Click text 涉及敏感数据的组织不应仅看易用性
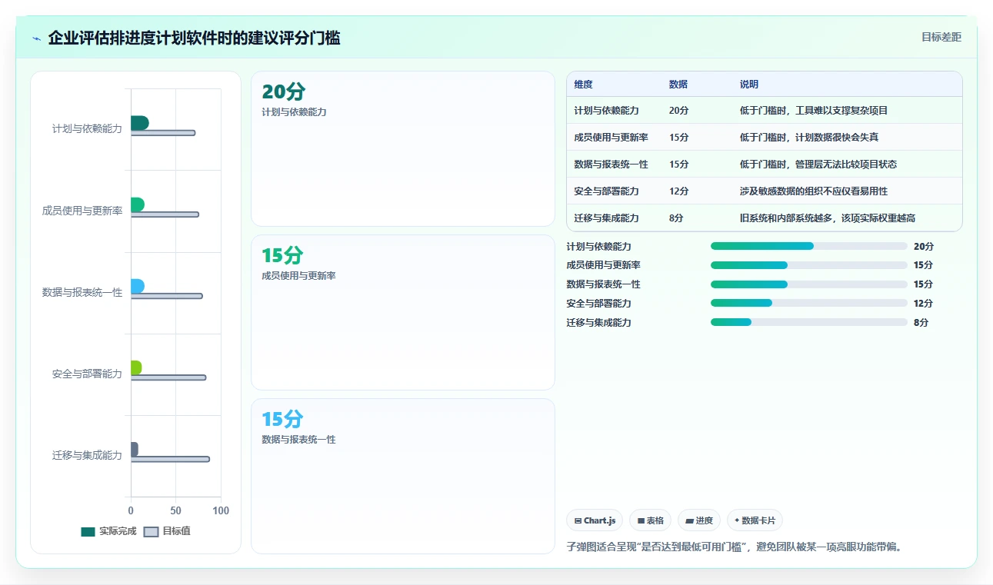 click(814, 191)
